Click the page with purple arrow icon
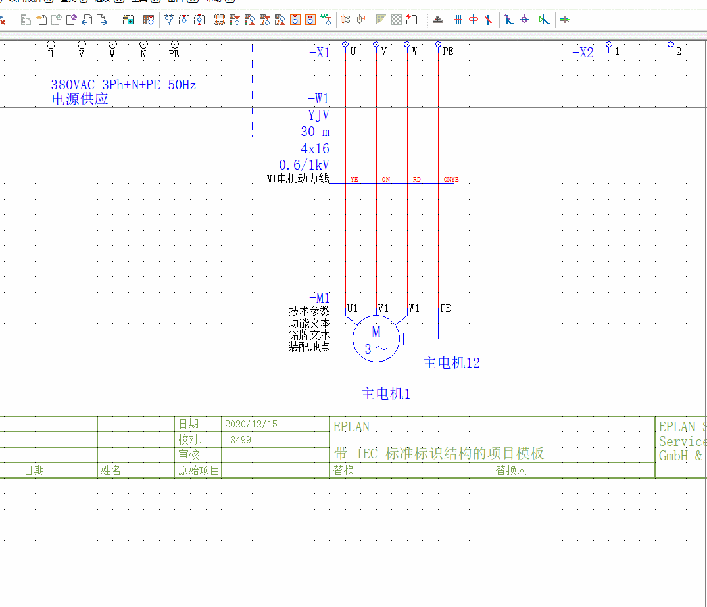The image size is (707, 607). [72, 20]
